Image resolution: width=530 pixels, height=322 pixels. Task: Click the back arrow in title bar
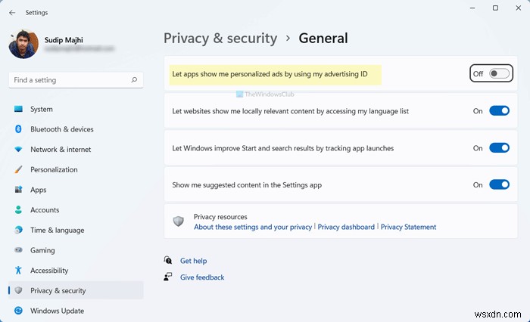click(x=12, y=12)
